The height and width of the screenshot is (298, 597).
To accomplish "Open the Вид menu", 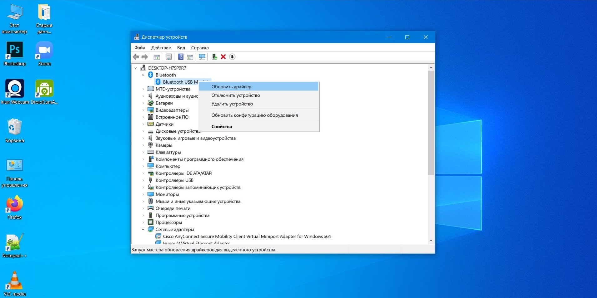I will (181, 48).
